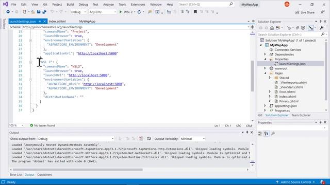Click the Undo toolbar icon

52,12
